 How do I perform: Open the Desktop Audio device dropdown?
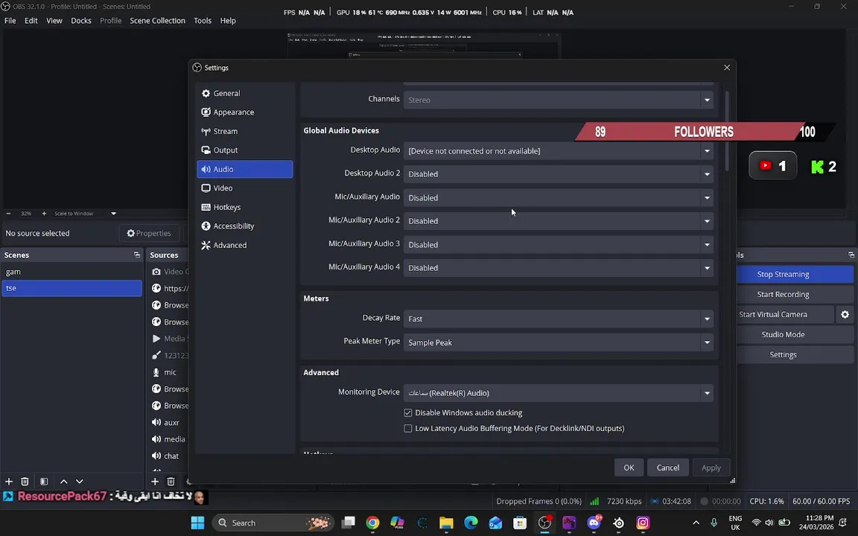click(558, 151)
